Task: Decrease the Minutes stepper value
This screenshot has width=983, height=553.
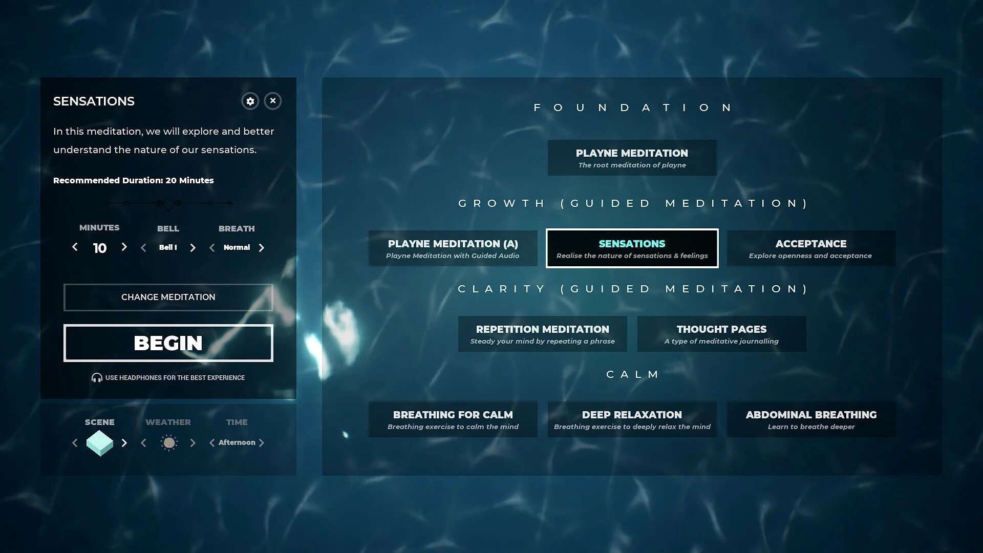Action: coord(75,246)
